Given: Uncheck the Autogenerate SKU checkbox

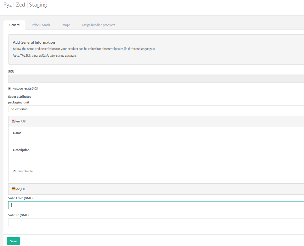Looking at the screenshot, I should (x=9, y=88).
